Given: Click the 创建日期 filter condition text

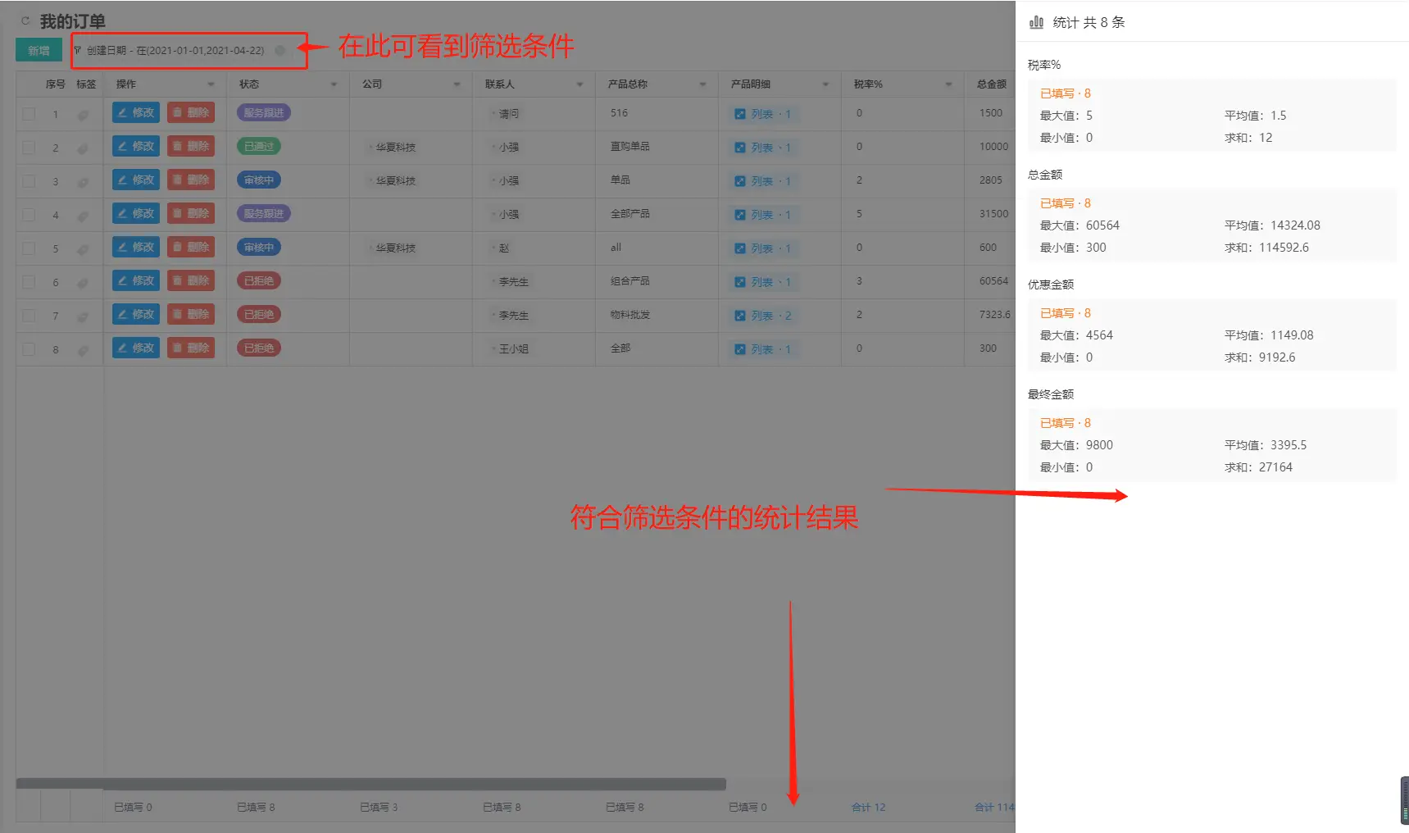Looking at the screenshot, I should tap(175, 51).
